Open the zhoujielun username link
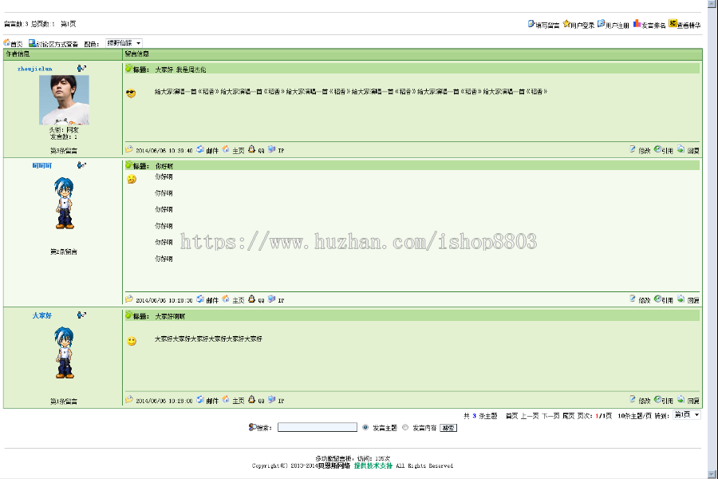This screenshot has width=718, height=479. (x=35, y=69)
